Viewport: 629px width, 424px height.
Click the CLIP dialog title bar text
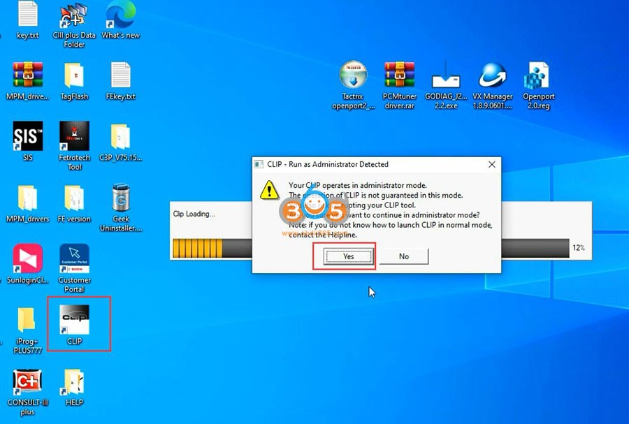pos(328,164)
